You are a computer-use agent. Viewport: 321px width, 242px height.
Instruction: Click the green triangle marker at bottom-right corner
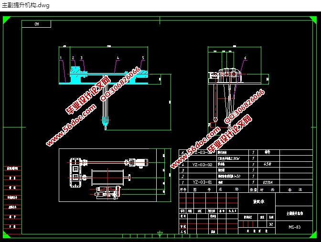[x=314, y=235]
